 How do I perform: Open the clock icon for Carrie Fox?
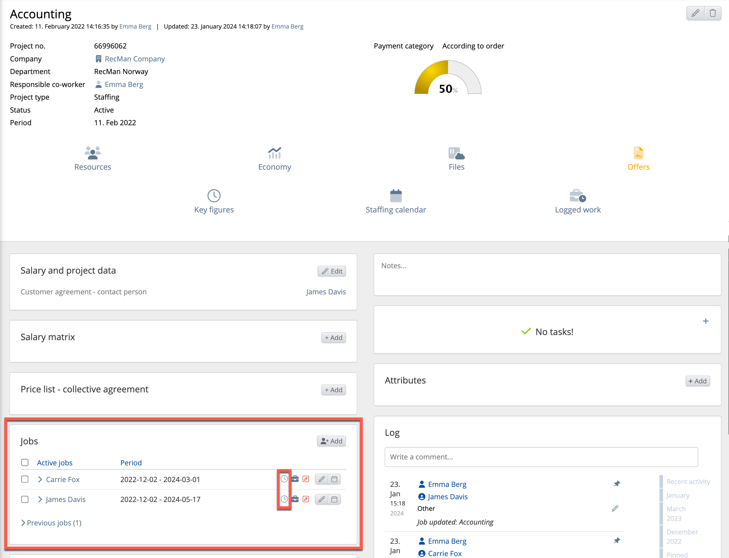284,479
